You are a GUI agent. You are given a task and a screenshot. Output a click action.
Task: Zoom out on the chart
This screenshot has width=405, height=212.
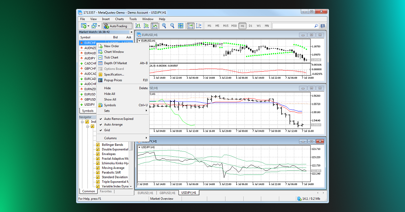pyautogui.click(x=172, y=26)
